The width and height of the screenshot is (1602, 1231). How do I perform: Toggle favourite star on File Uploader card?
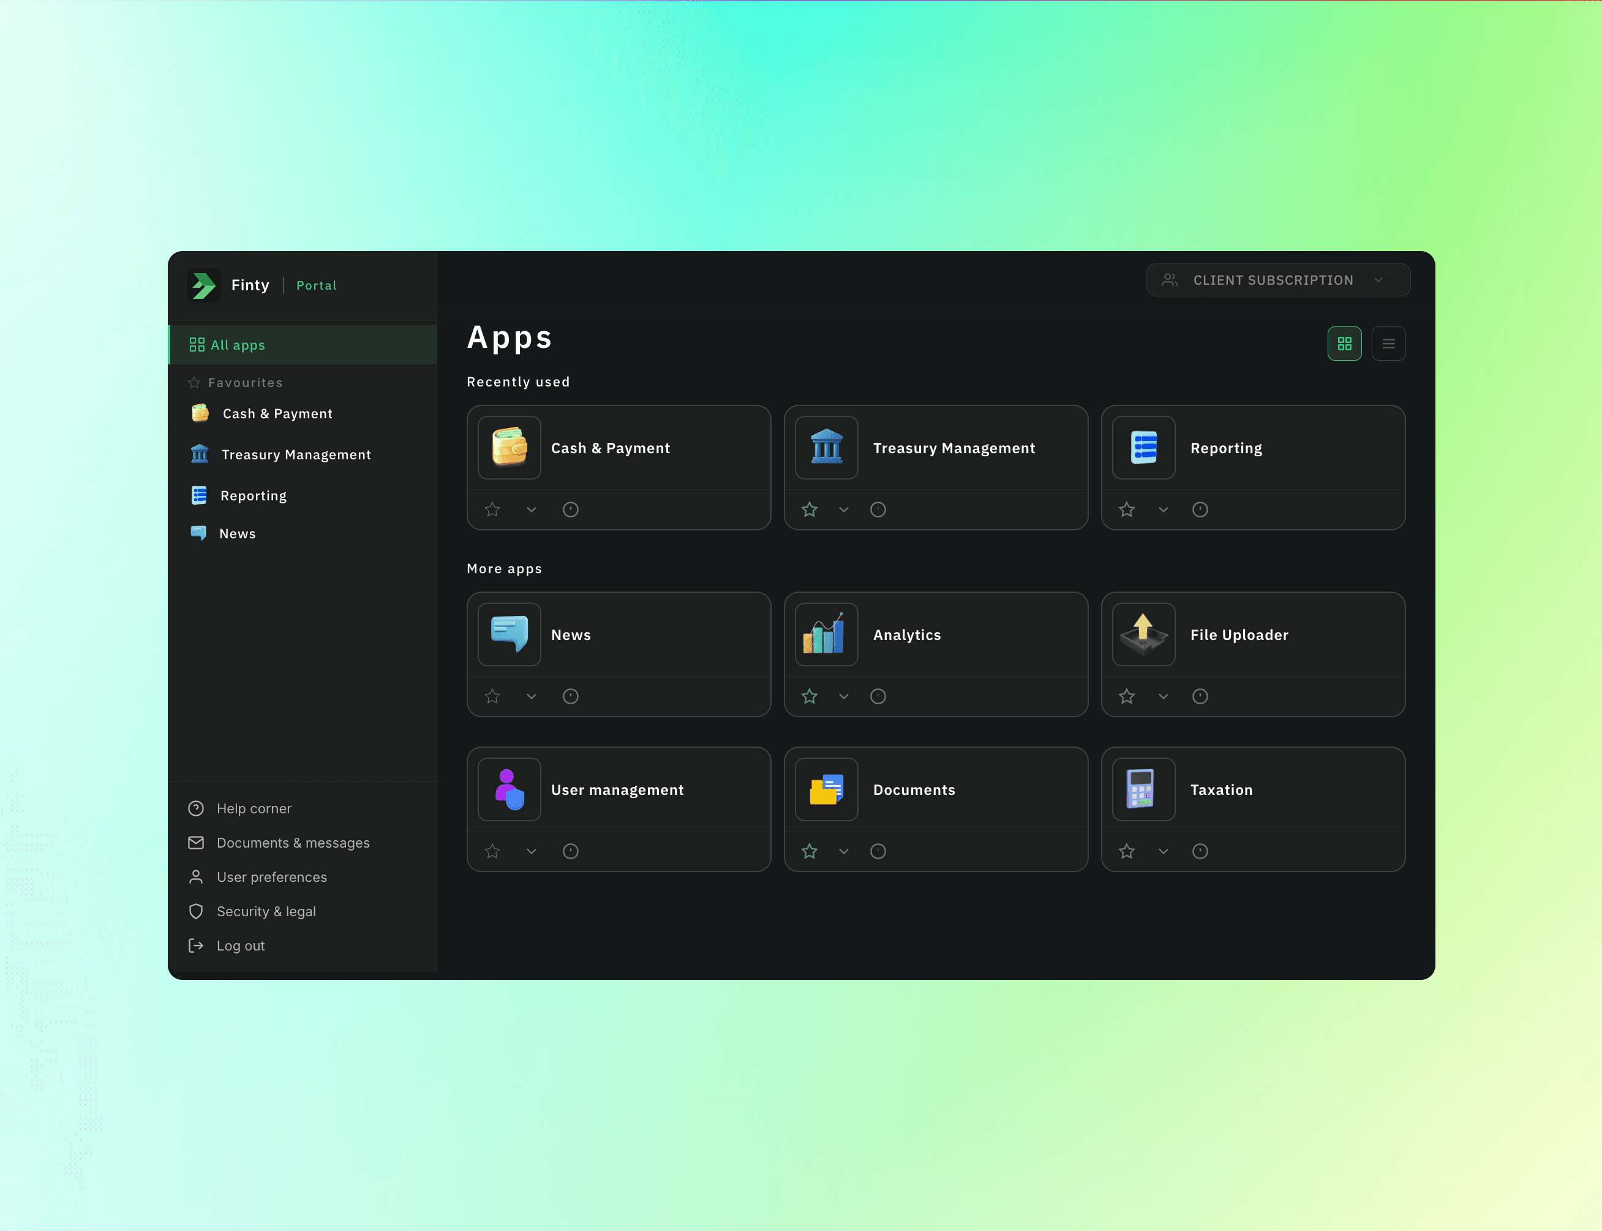(1127, 696)
